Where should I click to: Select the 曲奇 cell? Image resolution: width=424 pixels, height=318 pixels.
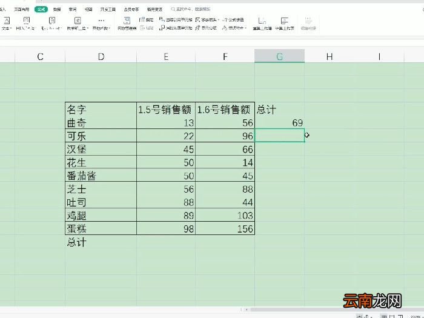click(101, 122)
